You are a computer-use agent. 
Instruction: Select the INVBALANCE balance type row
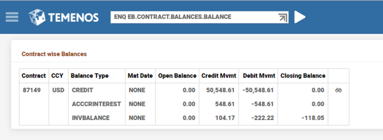click(91, 118)
